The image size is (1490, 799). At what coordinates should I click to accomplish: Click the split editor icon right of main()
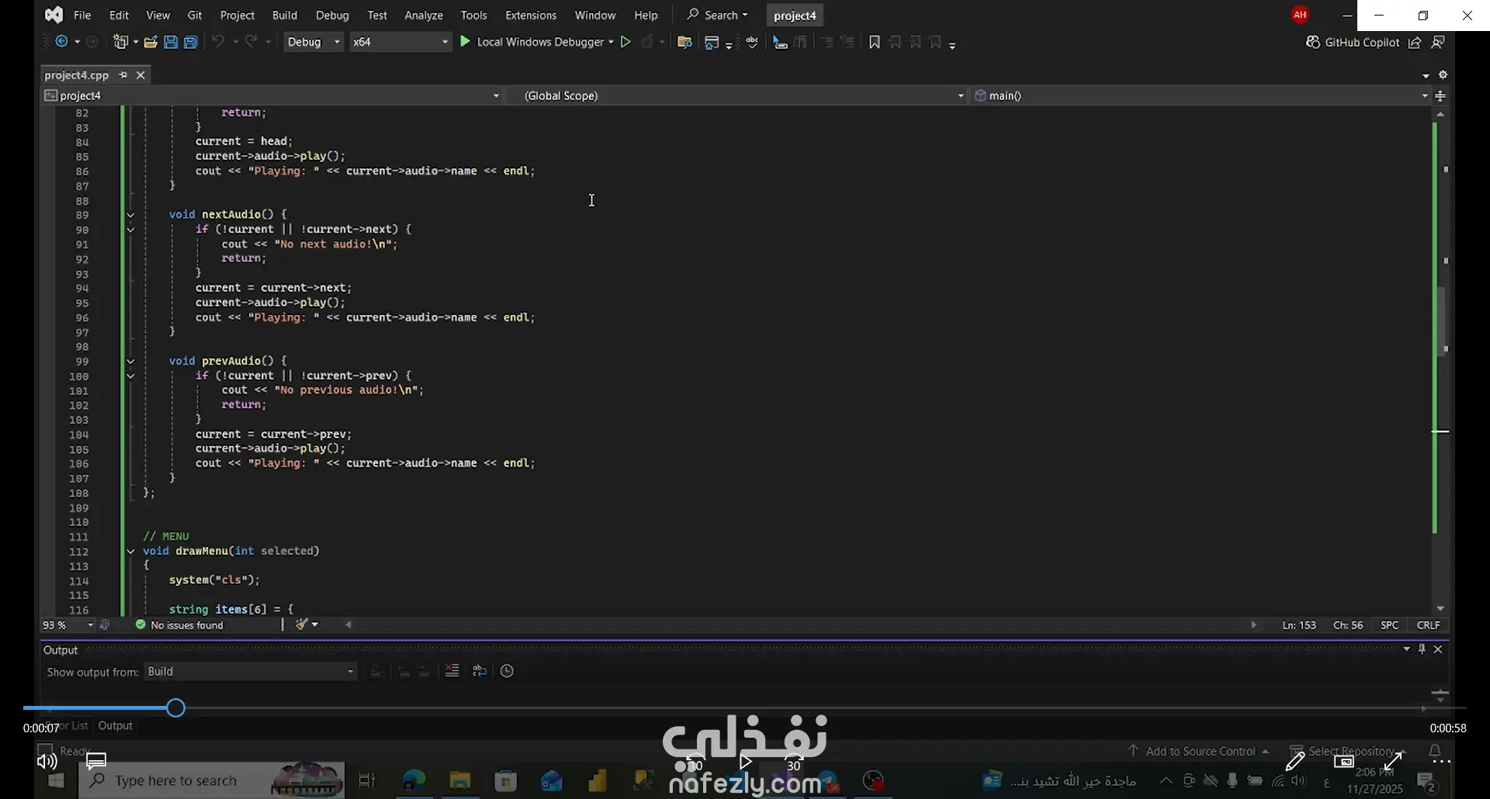[1440, 95]
